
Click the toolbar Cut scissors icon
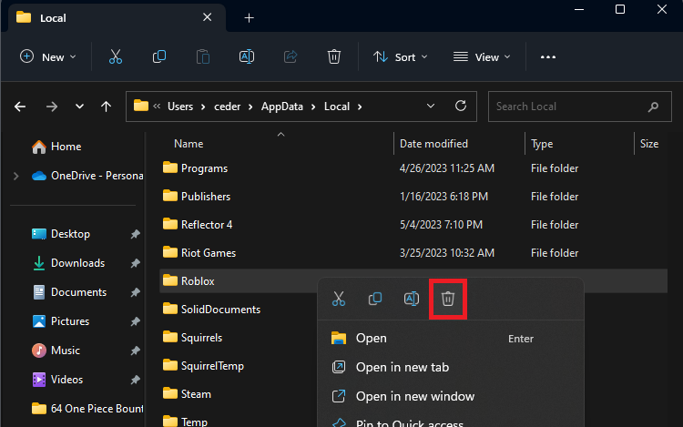pos(116,56)
